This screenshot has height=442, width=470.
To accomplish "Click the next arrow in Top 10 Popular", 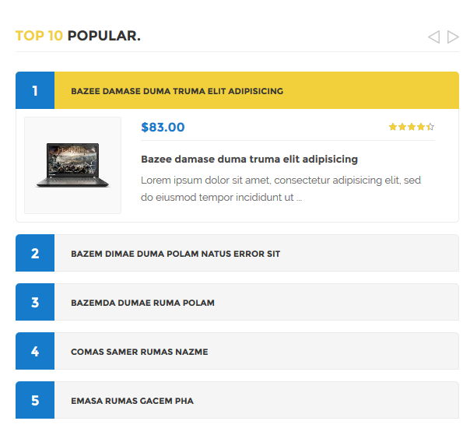I will click(x=453, y=37).
